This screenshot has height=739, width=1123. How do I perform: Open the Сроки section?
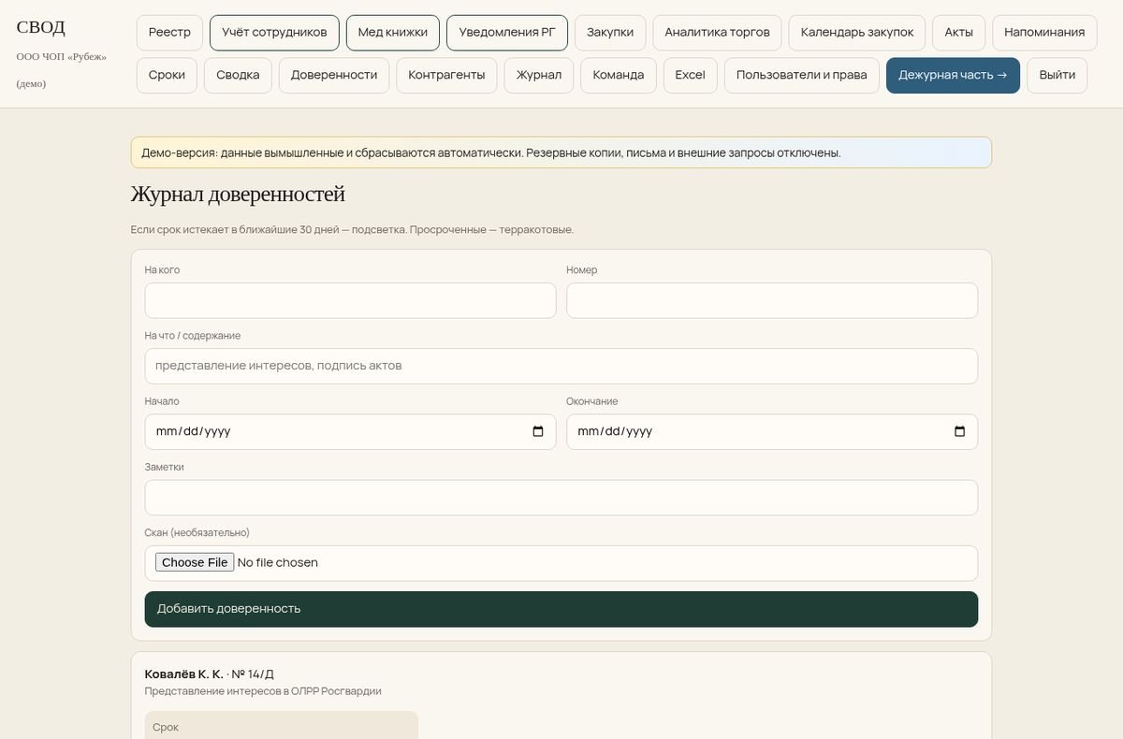coord(167,75)
